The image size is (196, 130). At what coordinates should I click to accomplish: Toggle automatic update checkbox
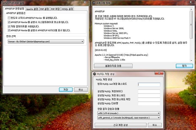click(9, 26)
